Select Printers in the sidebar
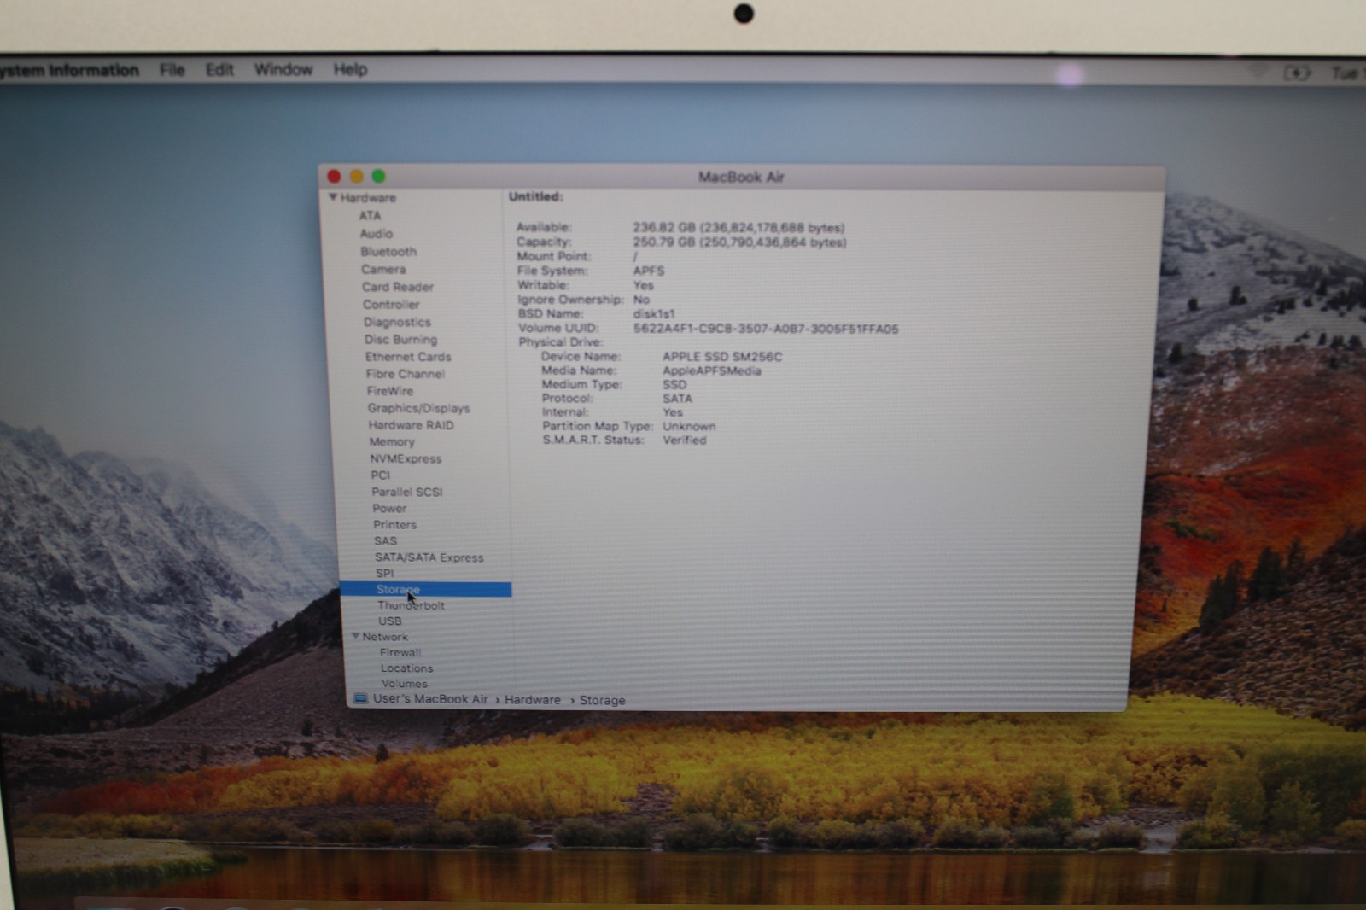This screenshot has width=1366, height=910. click(x=394, y=525)
